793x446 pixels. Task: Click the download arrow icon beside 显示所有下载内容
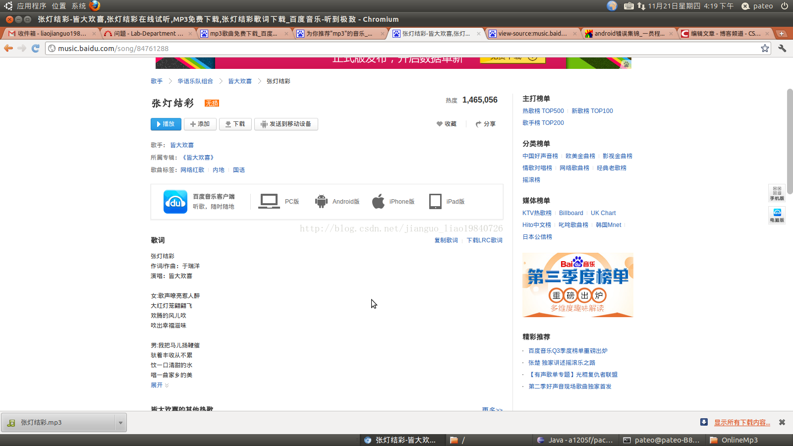click(x=704, y=422)
